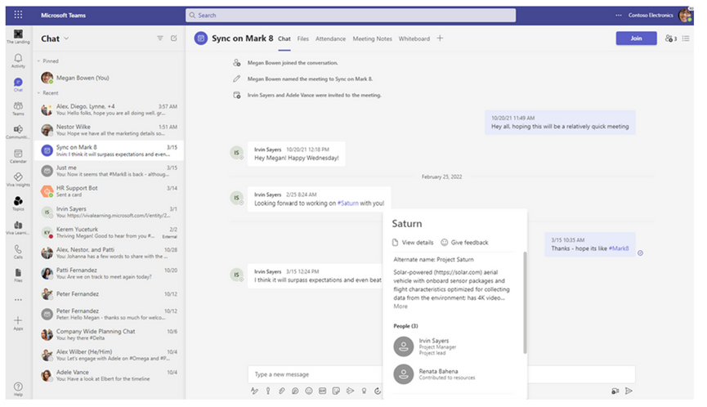Open Topics app in the sidebar

[x=18, y=203]
